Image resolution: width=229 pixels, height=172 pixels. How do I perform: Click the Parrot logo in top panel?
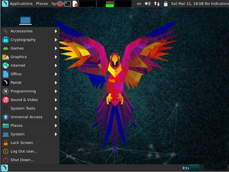click(x=5, y=4)
